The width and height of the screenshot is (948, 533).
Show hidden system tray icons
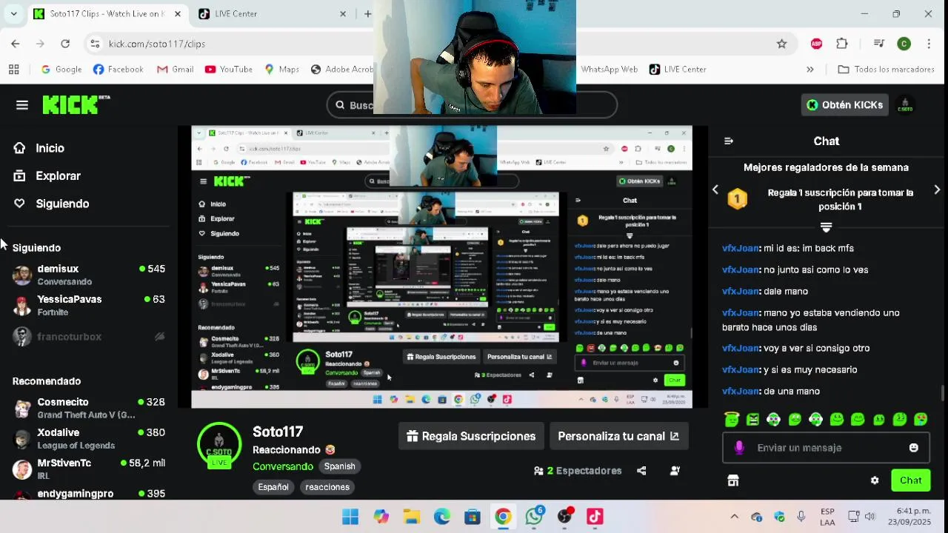point(734,517)
